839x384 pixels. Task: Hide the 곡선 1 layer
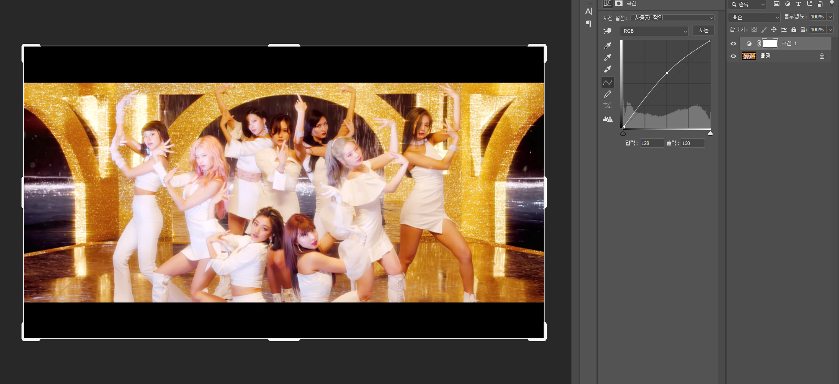click(733, 43)
